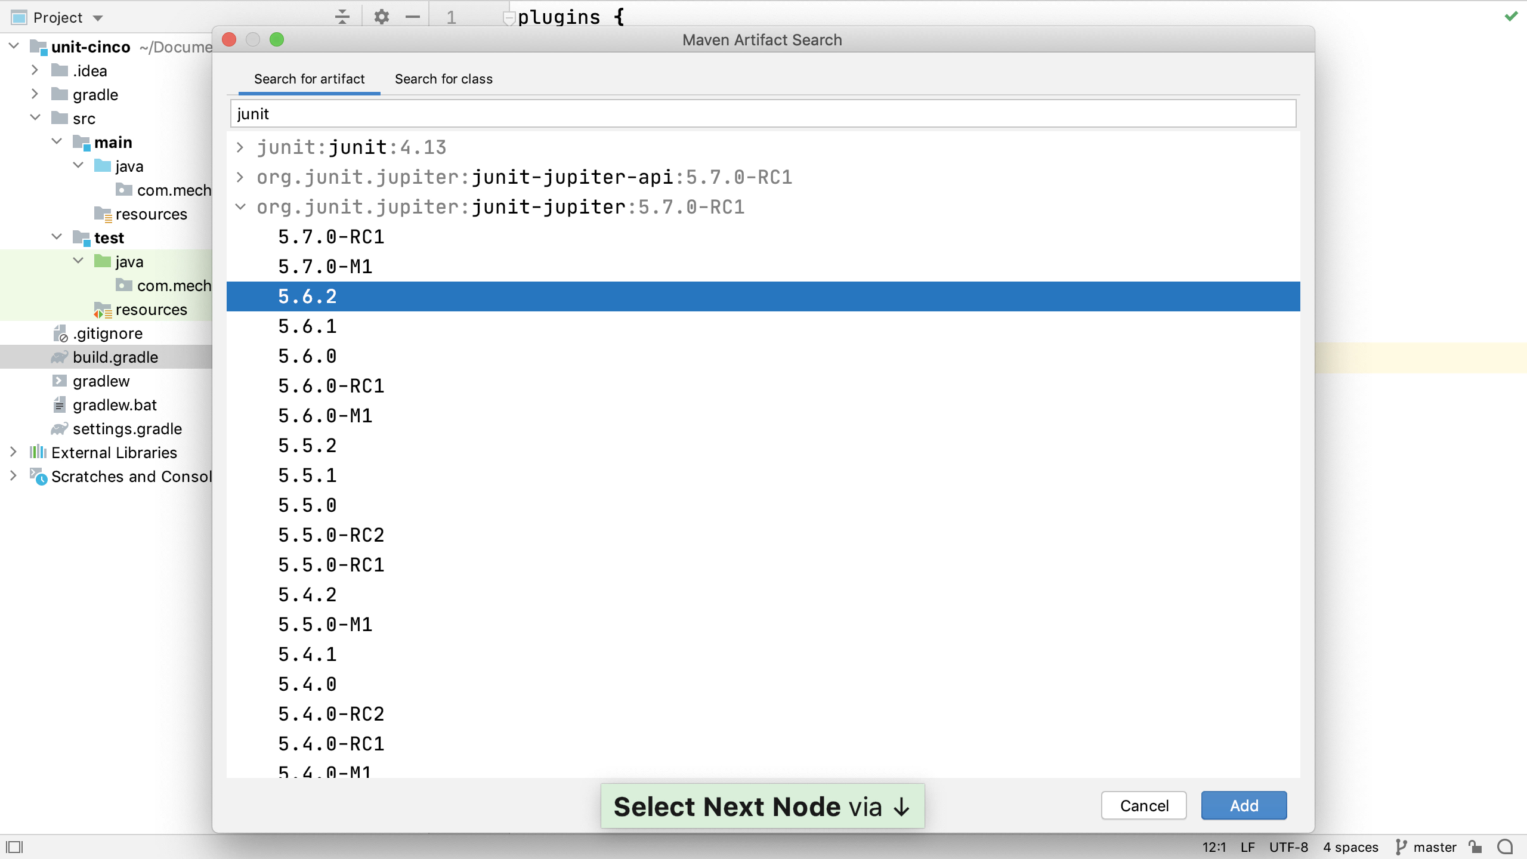Select version 5.4.2 in the results list
Screen dimensions: 1527x859
click(x=307, y=594)
